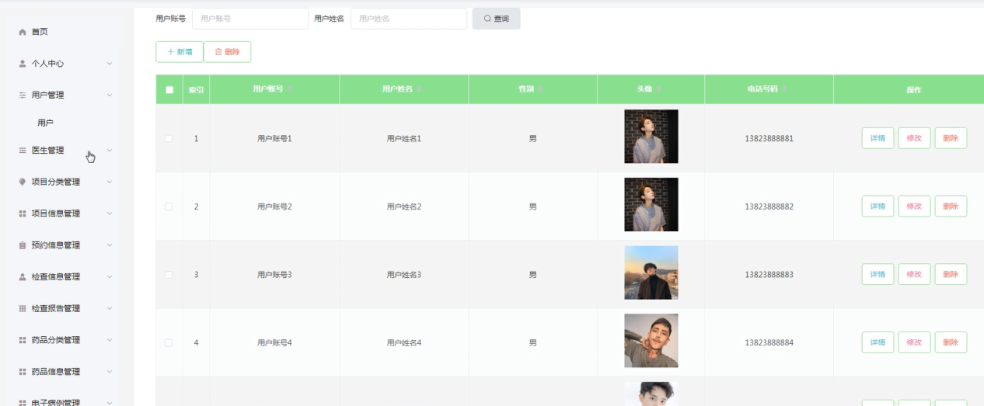Expand 药品信息管理 using its chevron
Viewport: 984px width, 406px height.
pyautogui.click(x=110, y=372)
